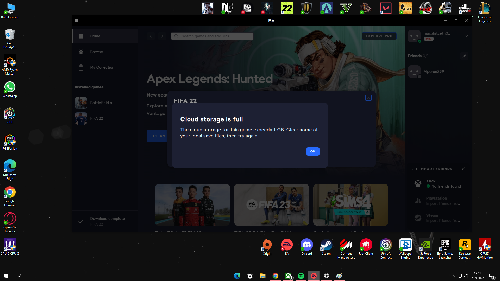Click the Playstation import friends icon
Image resolution: width=500 pixels, height=281 pixels.
point(418,201)
